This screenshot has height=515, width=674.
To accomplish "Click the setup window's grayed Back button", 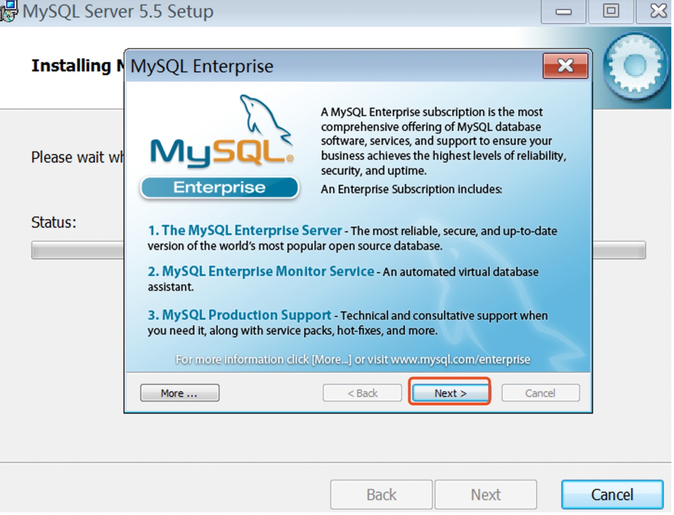I will point(381,495).
